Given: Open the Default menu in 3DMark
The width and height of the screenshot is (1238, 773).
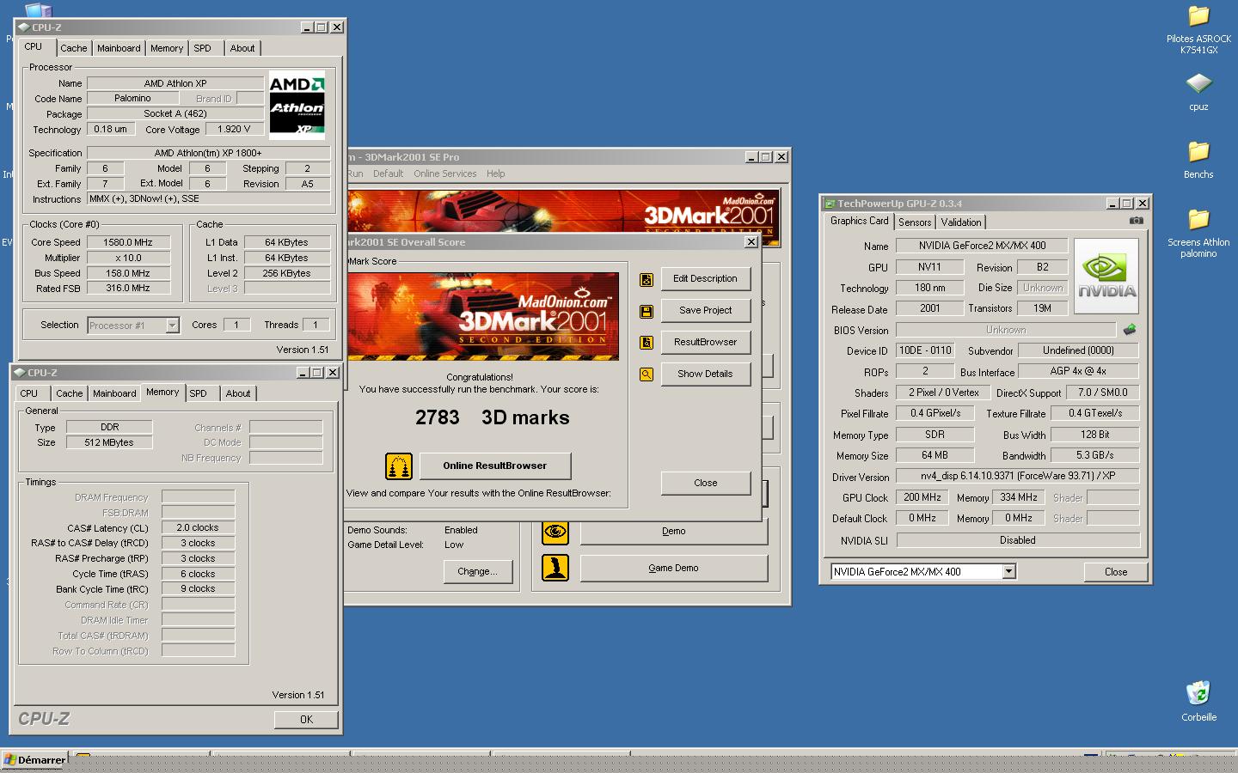Looking at the screenshot, I should point(388,173).
